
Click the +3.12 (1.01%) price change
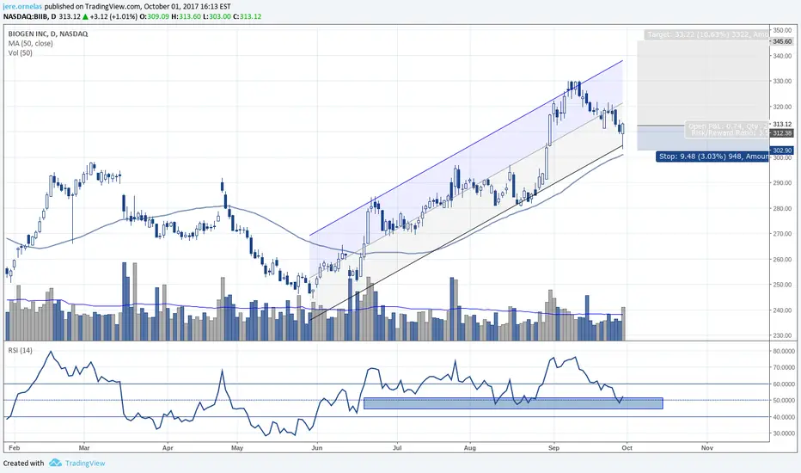tap(113, 16)
